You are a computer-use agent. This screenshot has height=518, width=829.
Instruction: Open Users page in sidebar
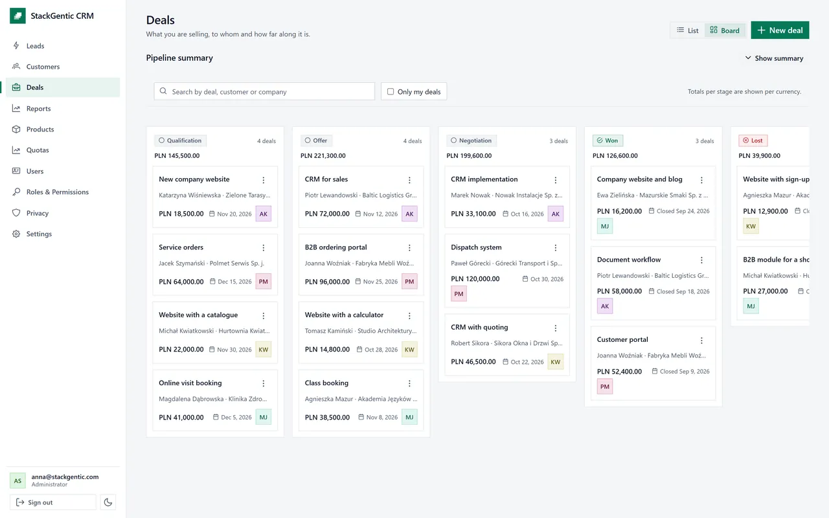pyautogui.click(x=63, y=172)
